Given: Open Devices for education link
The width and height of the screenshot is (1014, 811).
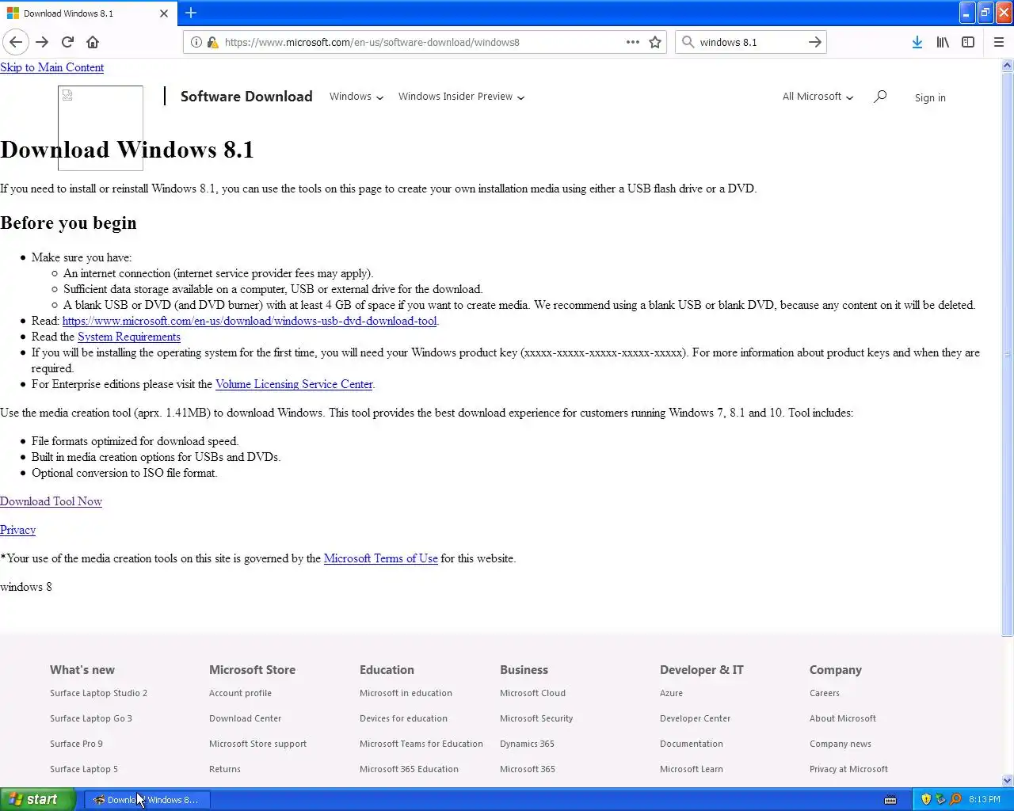Looking at the screenshot, I should coord(403,718).
